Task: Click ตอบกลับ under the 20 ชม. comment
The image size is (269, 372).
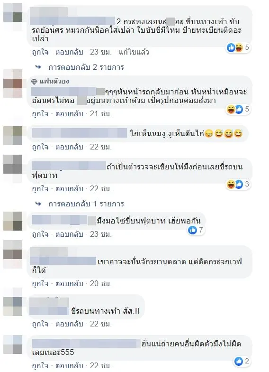Action: point(69,284)
